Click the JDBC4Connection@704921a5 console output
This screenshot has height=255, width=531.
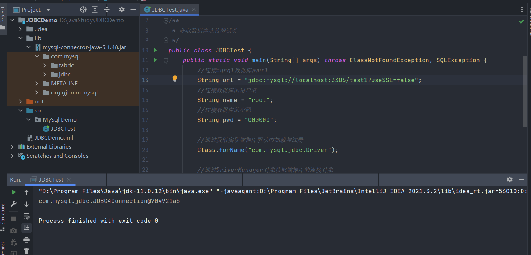109,201
